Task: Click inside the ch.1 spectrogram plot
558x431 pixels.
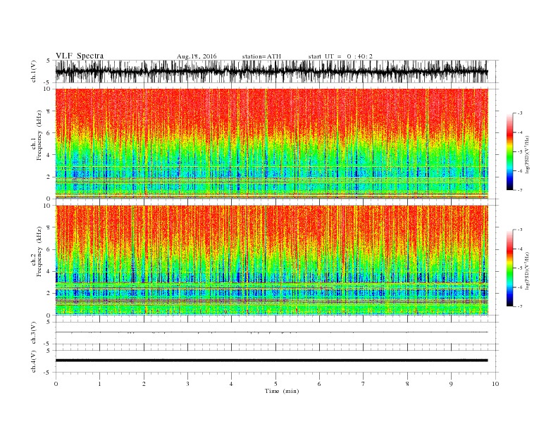Action: click(271, 144)
